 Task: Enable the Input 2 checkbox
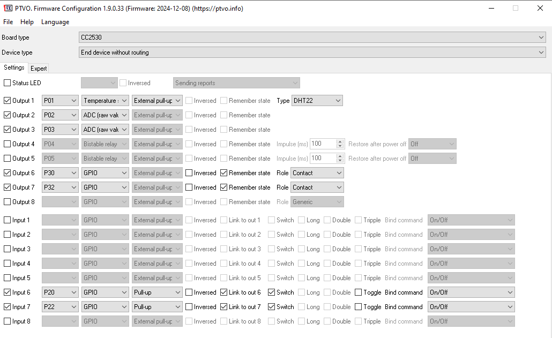7,234
